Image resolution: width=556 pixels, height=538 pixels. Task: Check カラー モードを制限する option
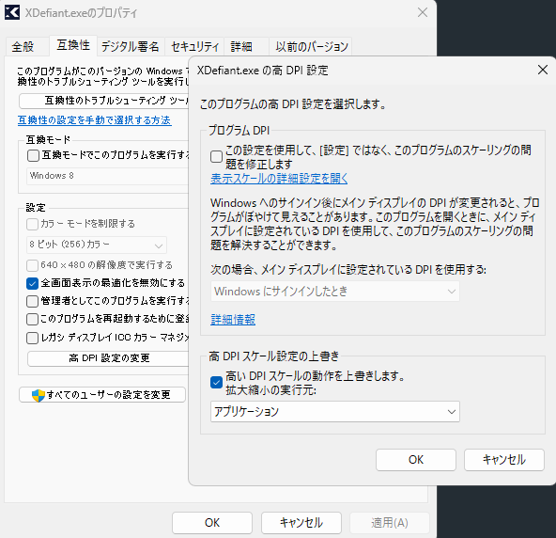pos(32,224)
